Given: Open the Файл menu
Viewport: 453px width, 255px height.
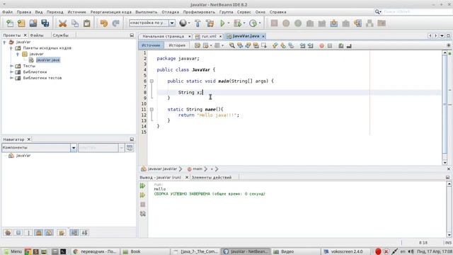Looking at the screenshot, I should [8, 12].
